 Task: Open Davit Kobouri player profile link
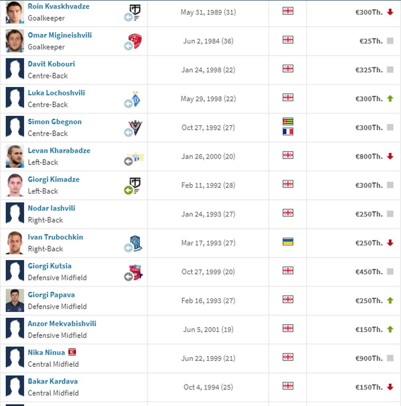(x=51, y=64)
